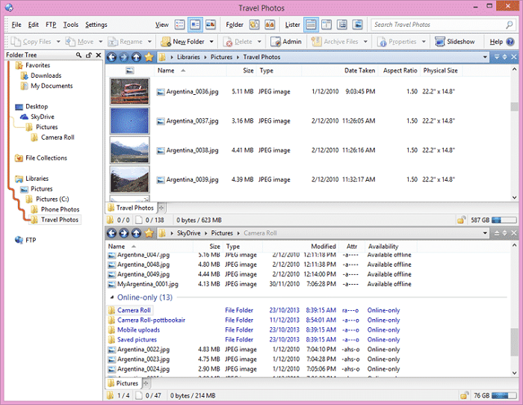Click the lock icon beside 587 GB

(x=461, y=220)
